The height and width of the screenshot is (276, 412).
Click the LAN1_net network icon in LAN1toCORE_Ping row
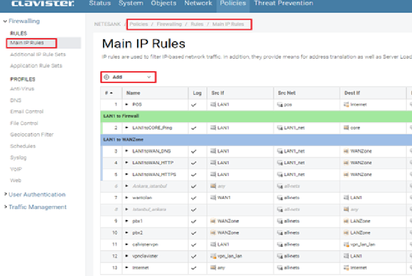280,127
